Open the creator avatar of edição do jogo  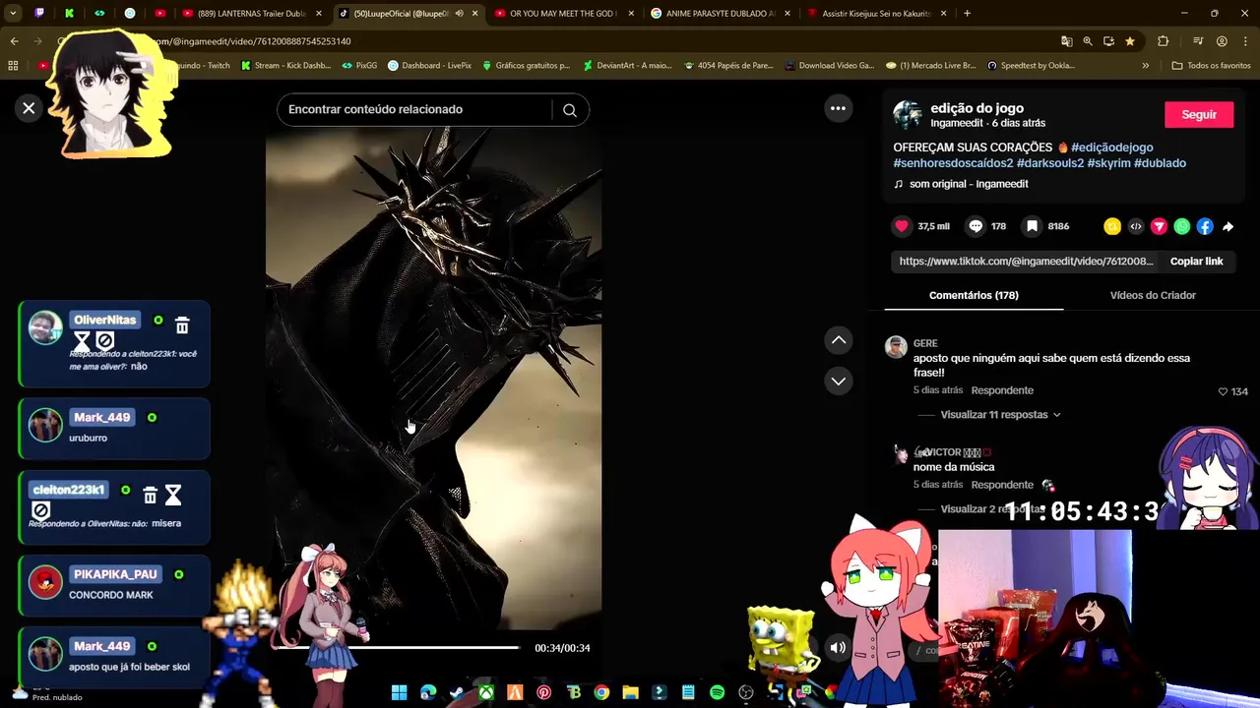[908, 115]
